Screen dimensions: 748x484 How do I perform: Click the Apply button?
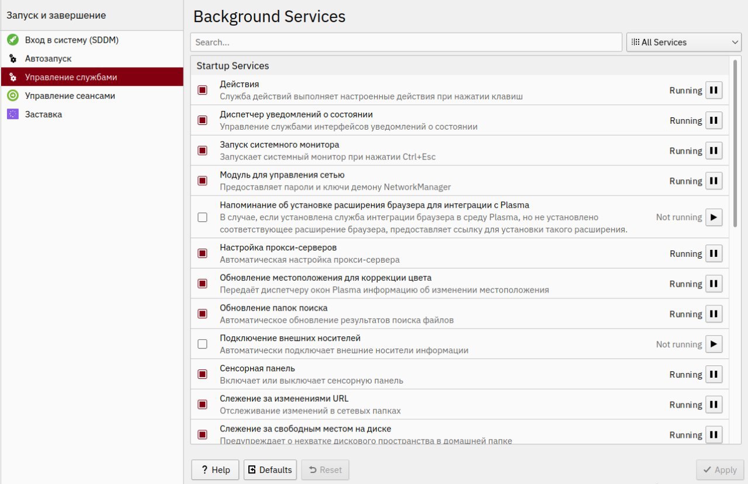[x=721, y=470]
